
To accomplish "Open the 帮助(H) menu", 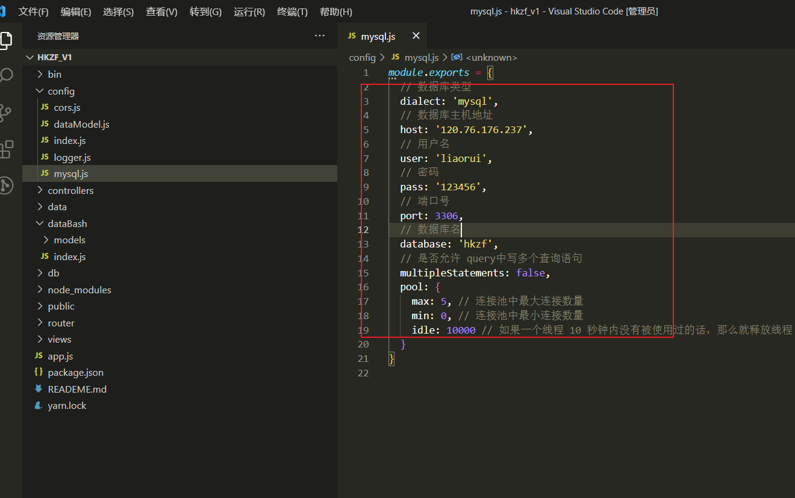I will click(x=336, y=12).
